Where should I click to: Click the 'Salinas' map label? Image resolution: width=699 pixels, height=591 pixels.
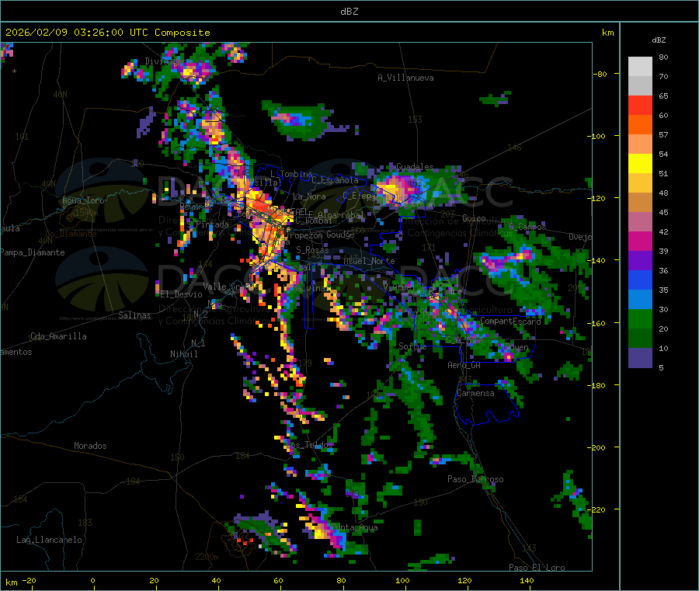click(x=134, y=315)
